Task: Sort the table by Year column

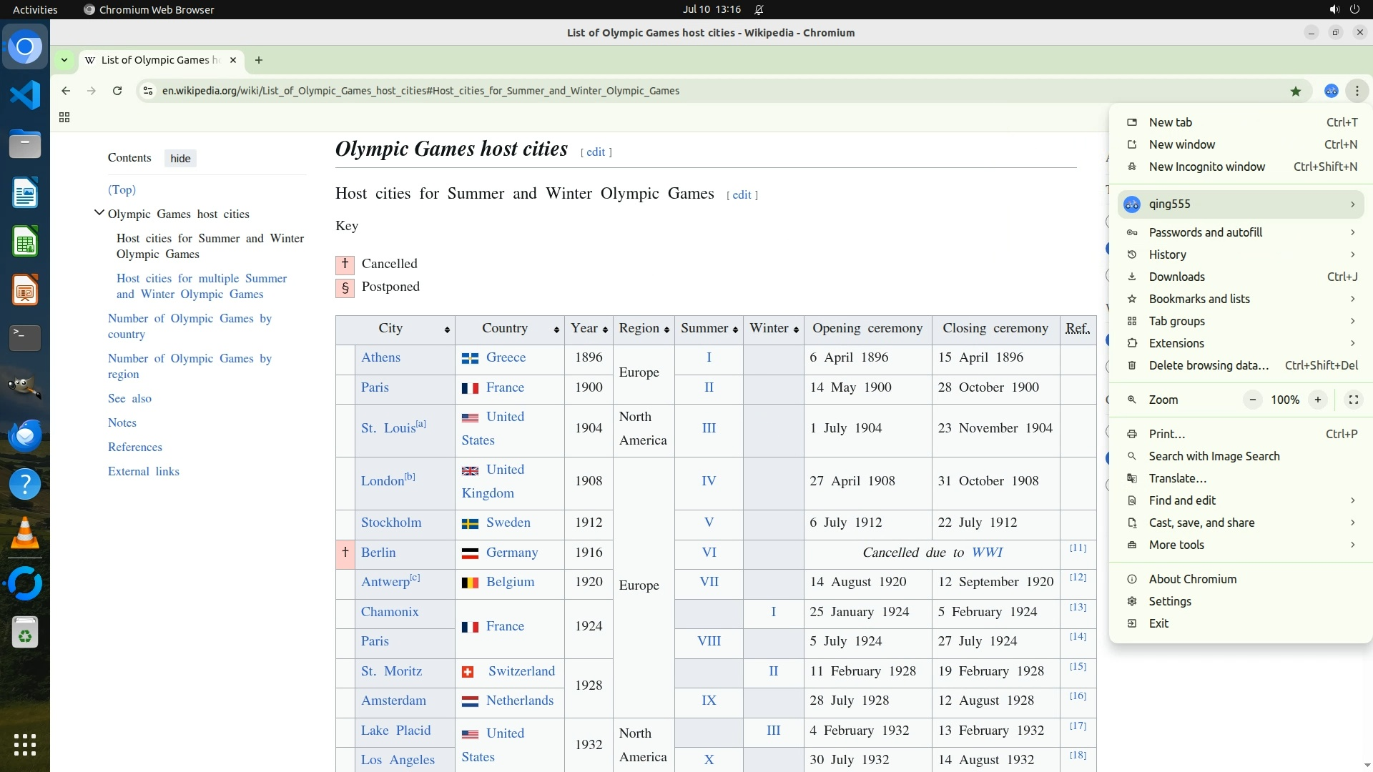Action: (x=605, y=330)
